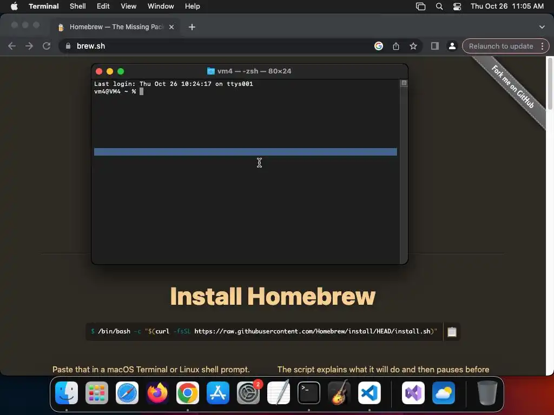Copy the Homebrew install command clipboard icon
554x415 pixels.
click(452, 332)
